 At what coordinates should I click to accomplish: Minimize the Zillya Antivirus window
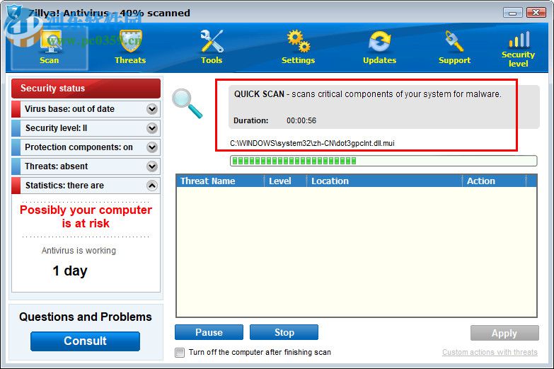(513, 13)
